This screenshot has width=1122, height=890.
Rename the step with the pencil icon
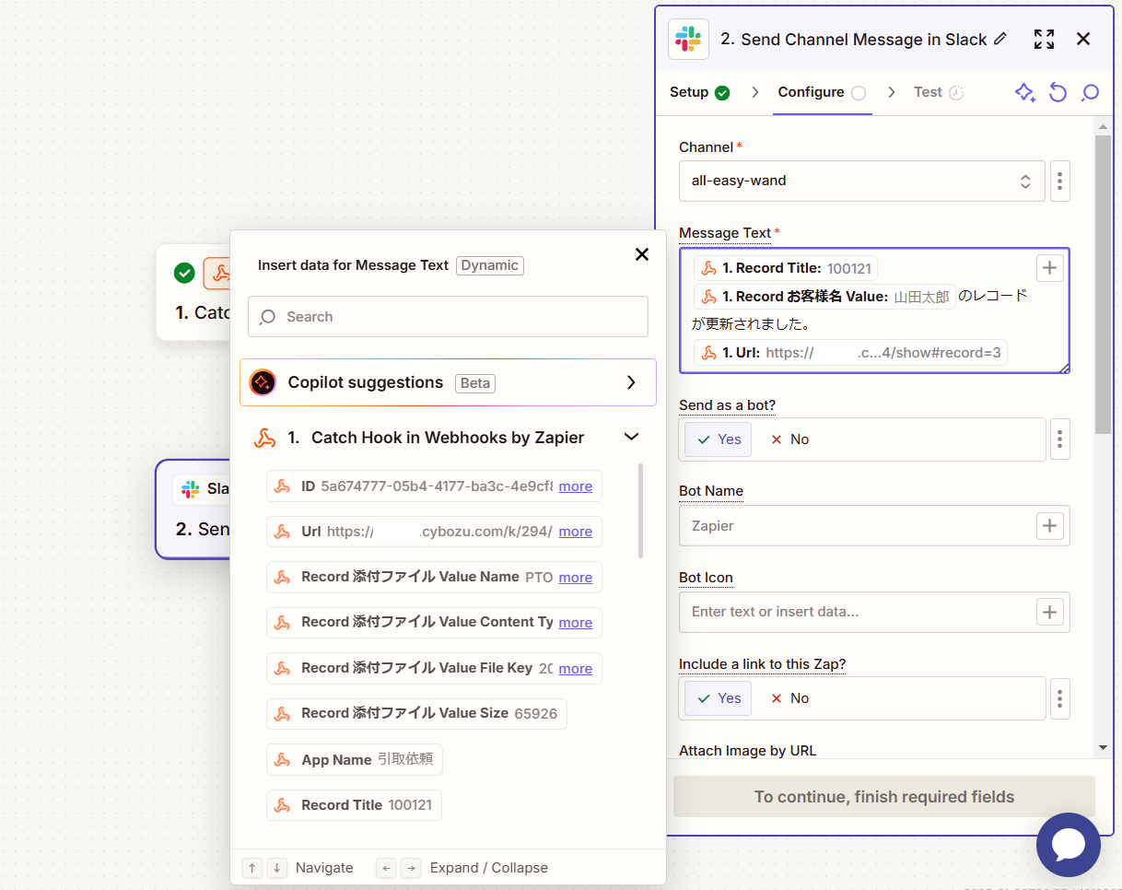click(1001, 39)
